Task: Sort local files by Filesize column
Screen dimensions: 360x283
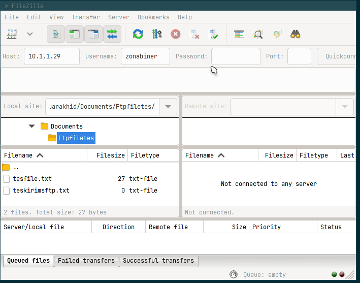Action: coord(108,155)
